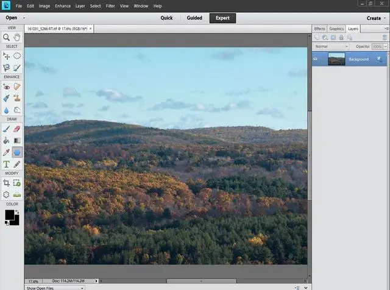390x290 pixels.
Task: Select the Paint Bucket tool
Action: (6, 141)
